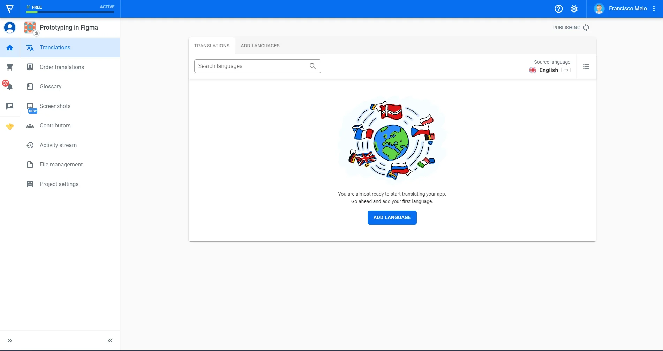The width and height of the screenshot is (663, 351).
Task: Open Glossary in the sidebar
Action: (x=51, y=87)
